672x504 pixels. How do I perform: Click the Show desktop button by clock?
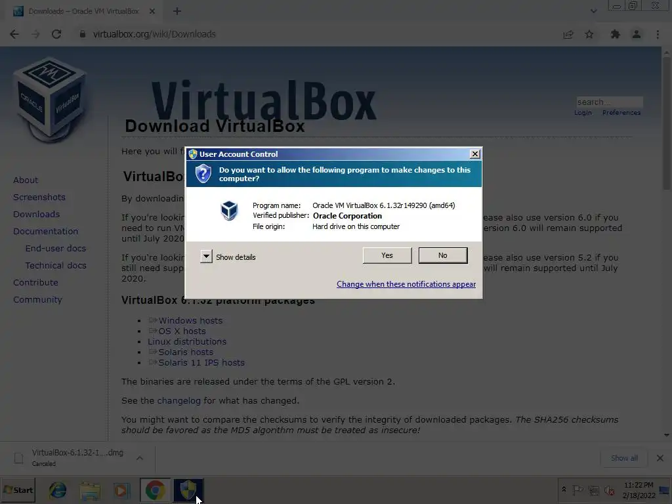pyautogui.click(x=665, y=490)
